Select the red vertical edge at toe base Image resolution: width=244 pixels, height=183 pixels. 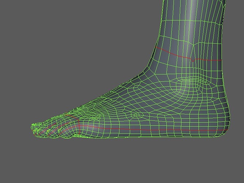79,127
